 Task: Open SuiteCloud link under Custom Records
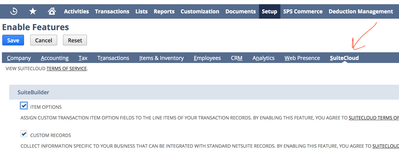386,146
